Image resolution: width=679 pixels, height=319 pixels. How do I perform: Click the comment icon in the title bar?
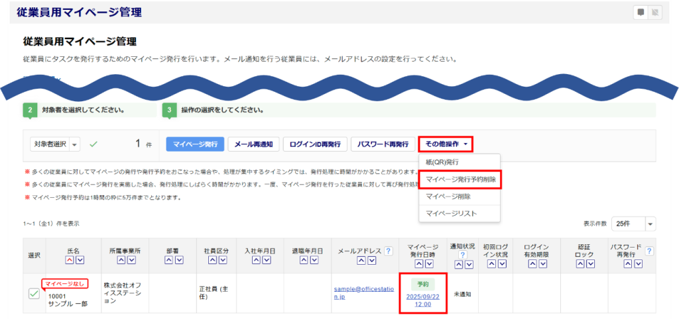tap(641, 12)
